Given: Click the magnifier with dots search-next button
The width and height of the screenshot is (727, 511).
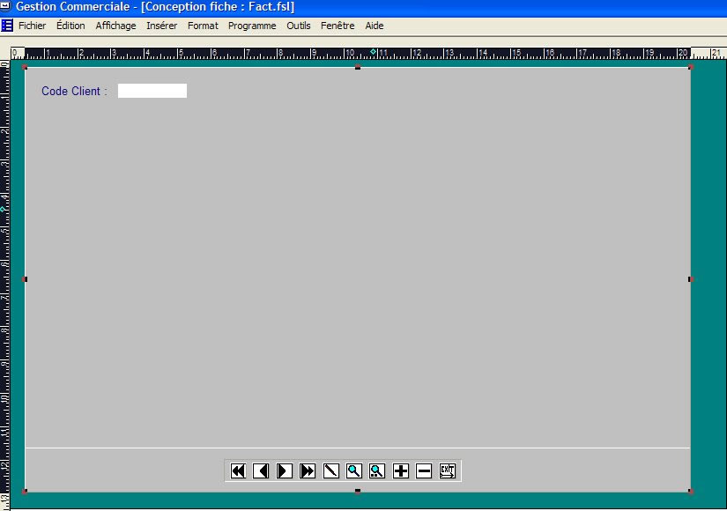Looking at the screenshot, I should click(x=377, y=471).
